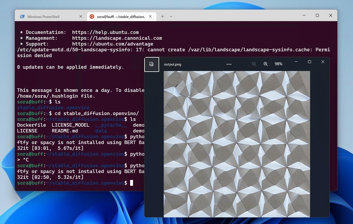353x224 pixels.
Task: Click the origami pattern image preview
Action: tap(236, 143)
